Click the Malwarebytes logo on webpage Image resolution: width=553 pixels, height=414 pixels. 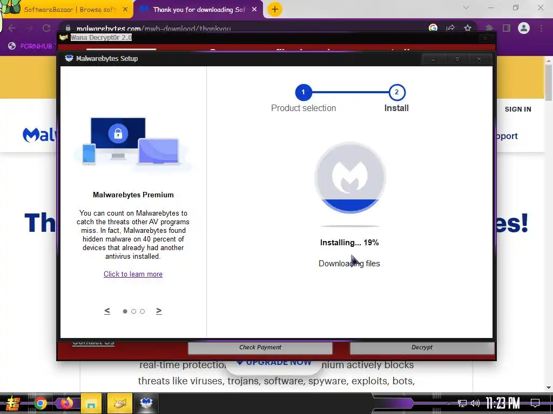pyautogui.click(x=39, y=135)
